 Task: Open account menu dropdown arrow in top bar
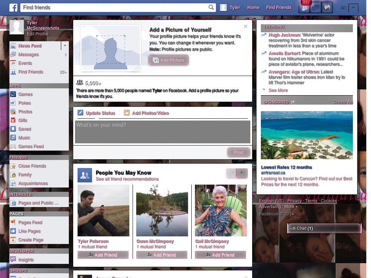(x=353, y=8)
